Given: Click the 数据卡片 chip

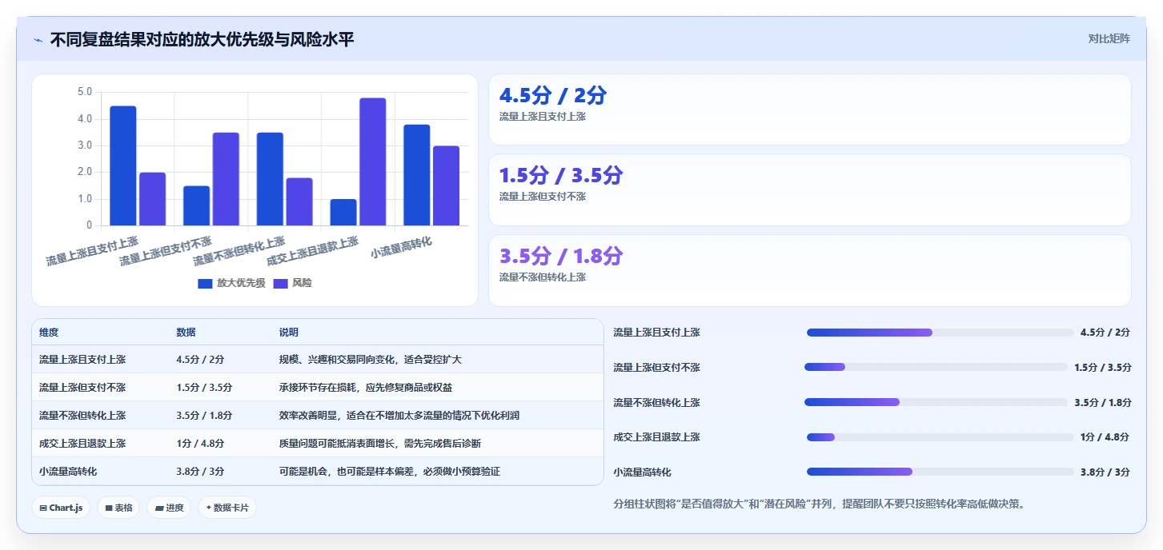Looking at the screenshot, I should [227, 508].
